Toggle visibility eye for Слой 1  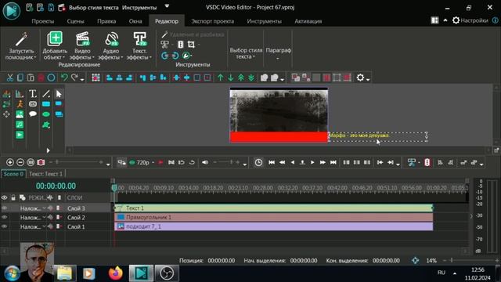[x=4, y=226]
